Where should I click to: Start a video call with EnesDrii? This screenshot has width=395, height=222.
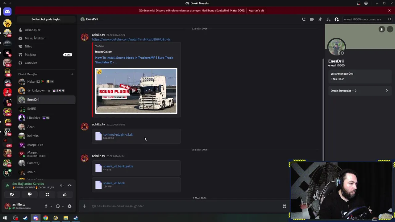click(x=312, y=19)
